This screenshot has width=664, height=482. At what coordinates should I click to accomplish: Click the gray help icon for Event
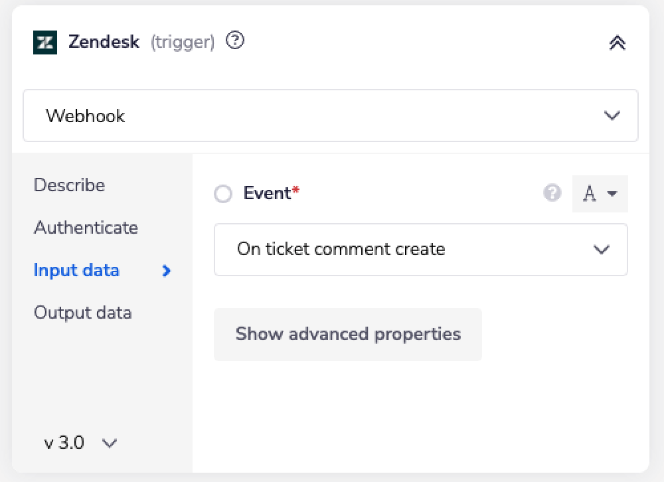point(552,193)
